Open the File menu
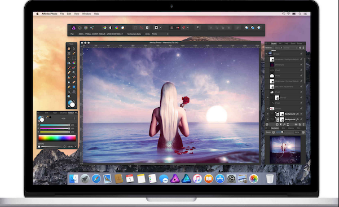This screenshot has height=207, width=339. pos(62,14)
